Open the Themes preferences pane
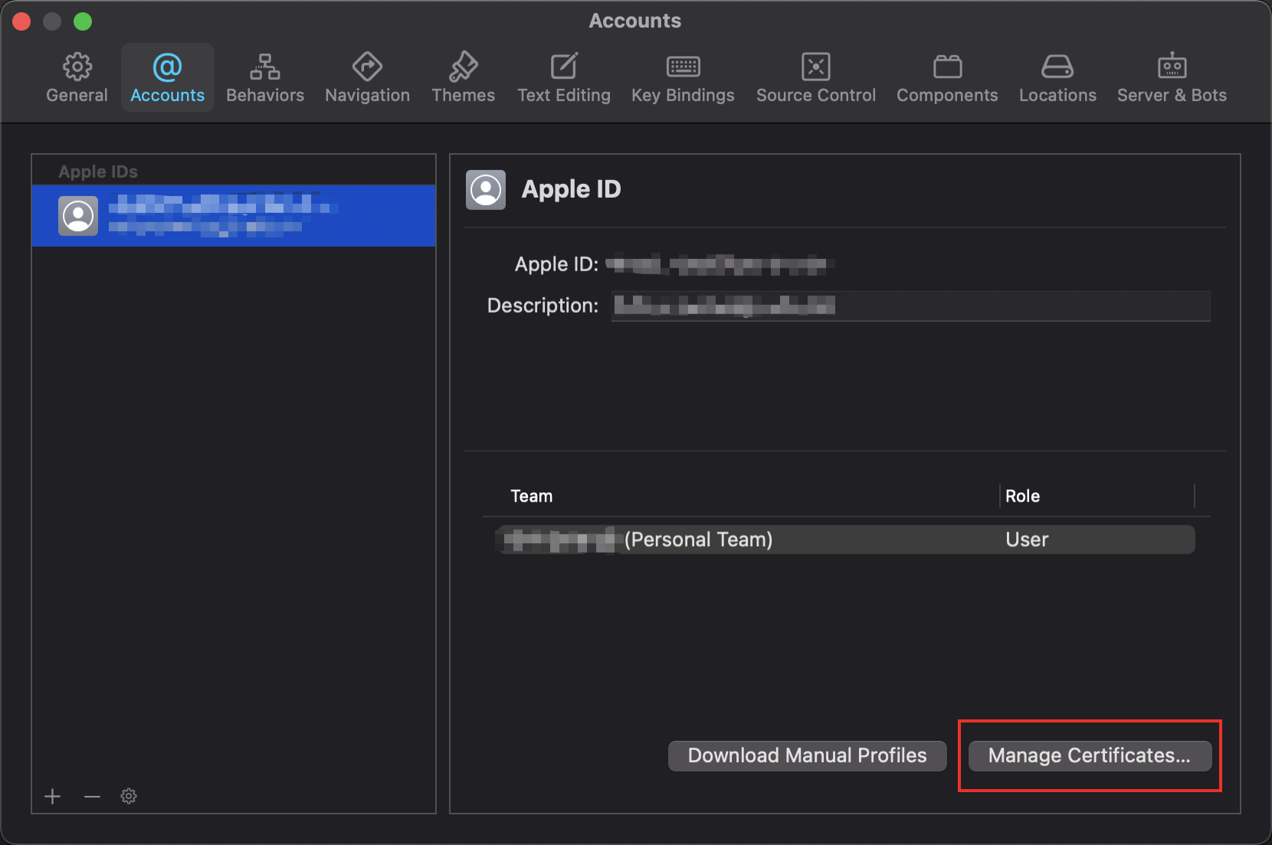 [463, 78]
